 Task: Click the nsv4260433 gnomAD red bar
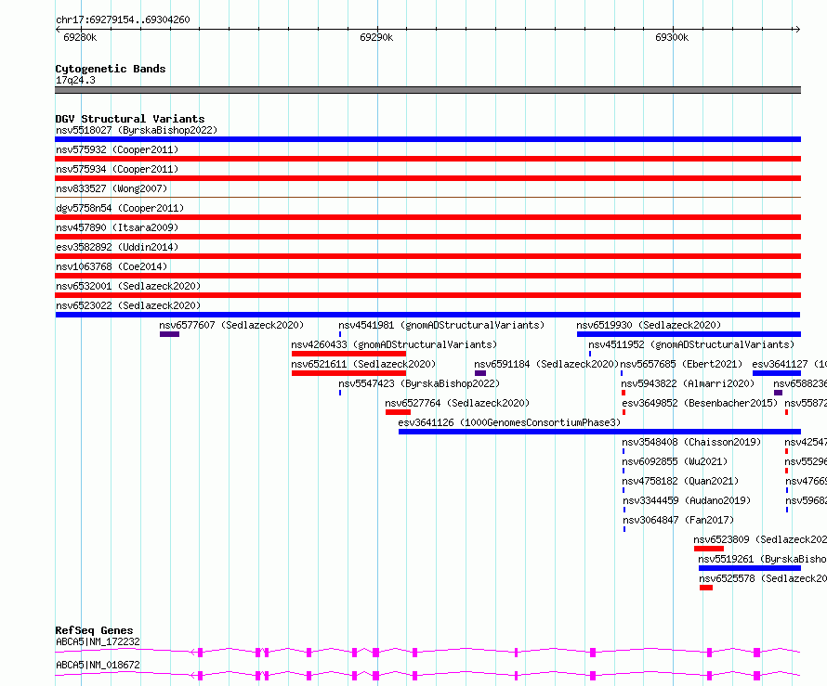[x=348, y=354]
